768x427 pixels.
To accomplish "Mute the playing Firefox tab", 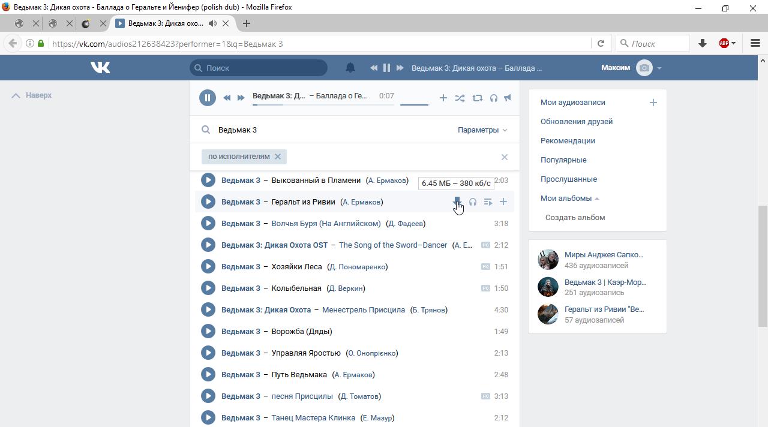I will 212,23.
